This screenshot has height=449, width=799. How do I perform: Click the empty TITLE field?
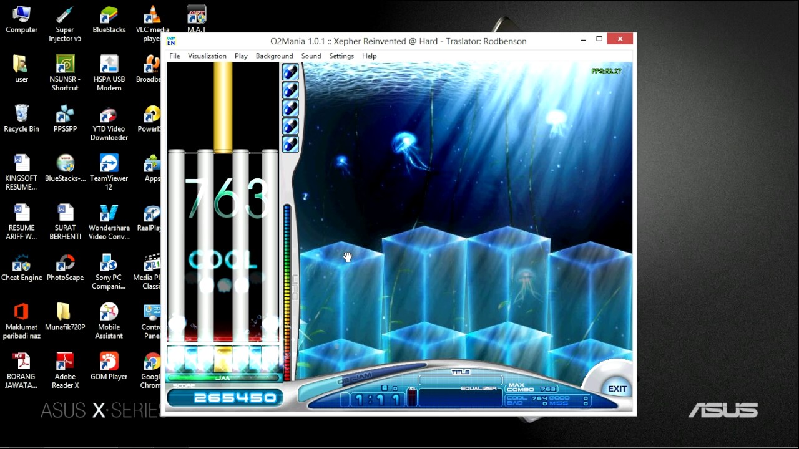(x=461, y=380)
